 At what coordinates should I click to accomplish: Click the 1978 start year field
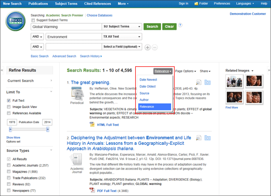click(12, 122)
